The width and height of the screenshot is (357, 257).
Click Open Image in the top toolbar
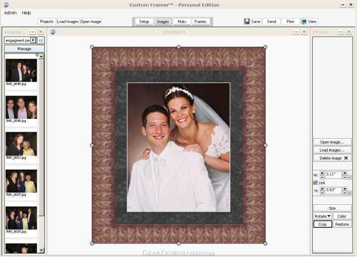click(91, 21)
